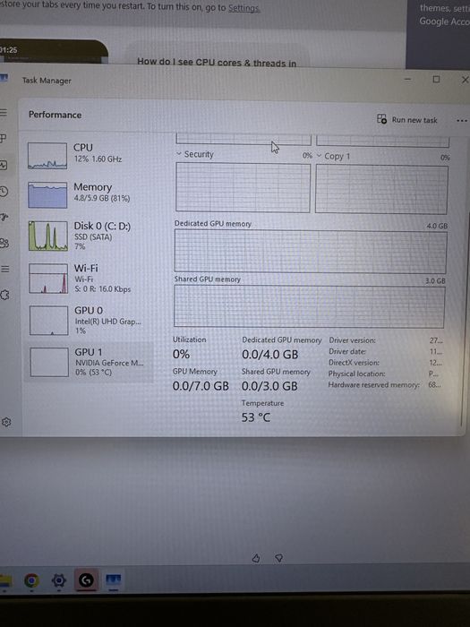Open Startup apps from the sidebar
The width and height of the screenshot is (470, 627).
pos(4,217)
